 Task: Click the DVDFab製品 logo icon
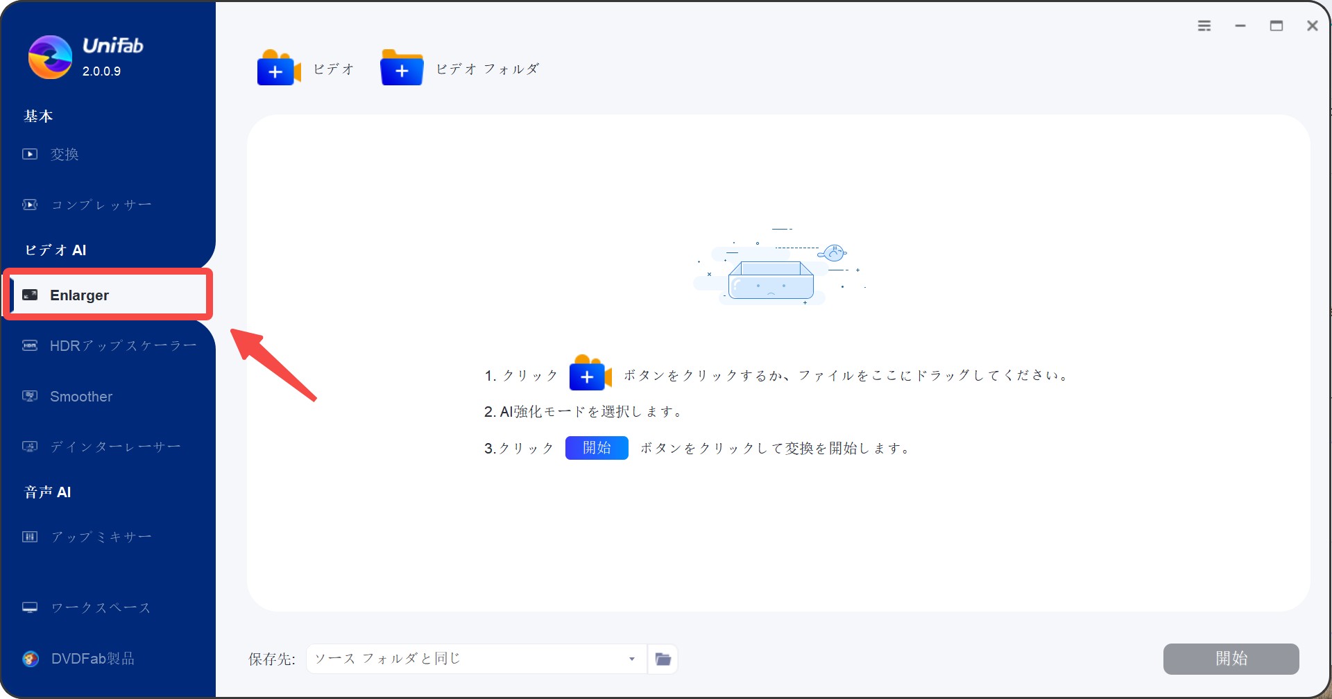(x=31, y=659)
